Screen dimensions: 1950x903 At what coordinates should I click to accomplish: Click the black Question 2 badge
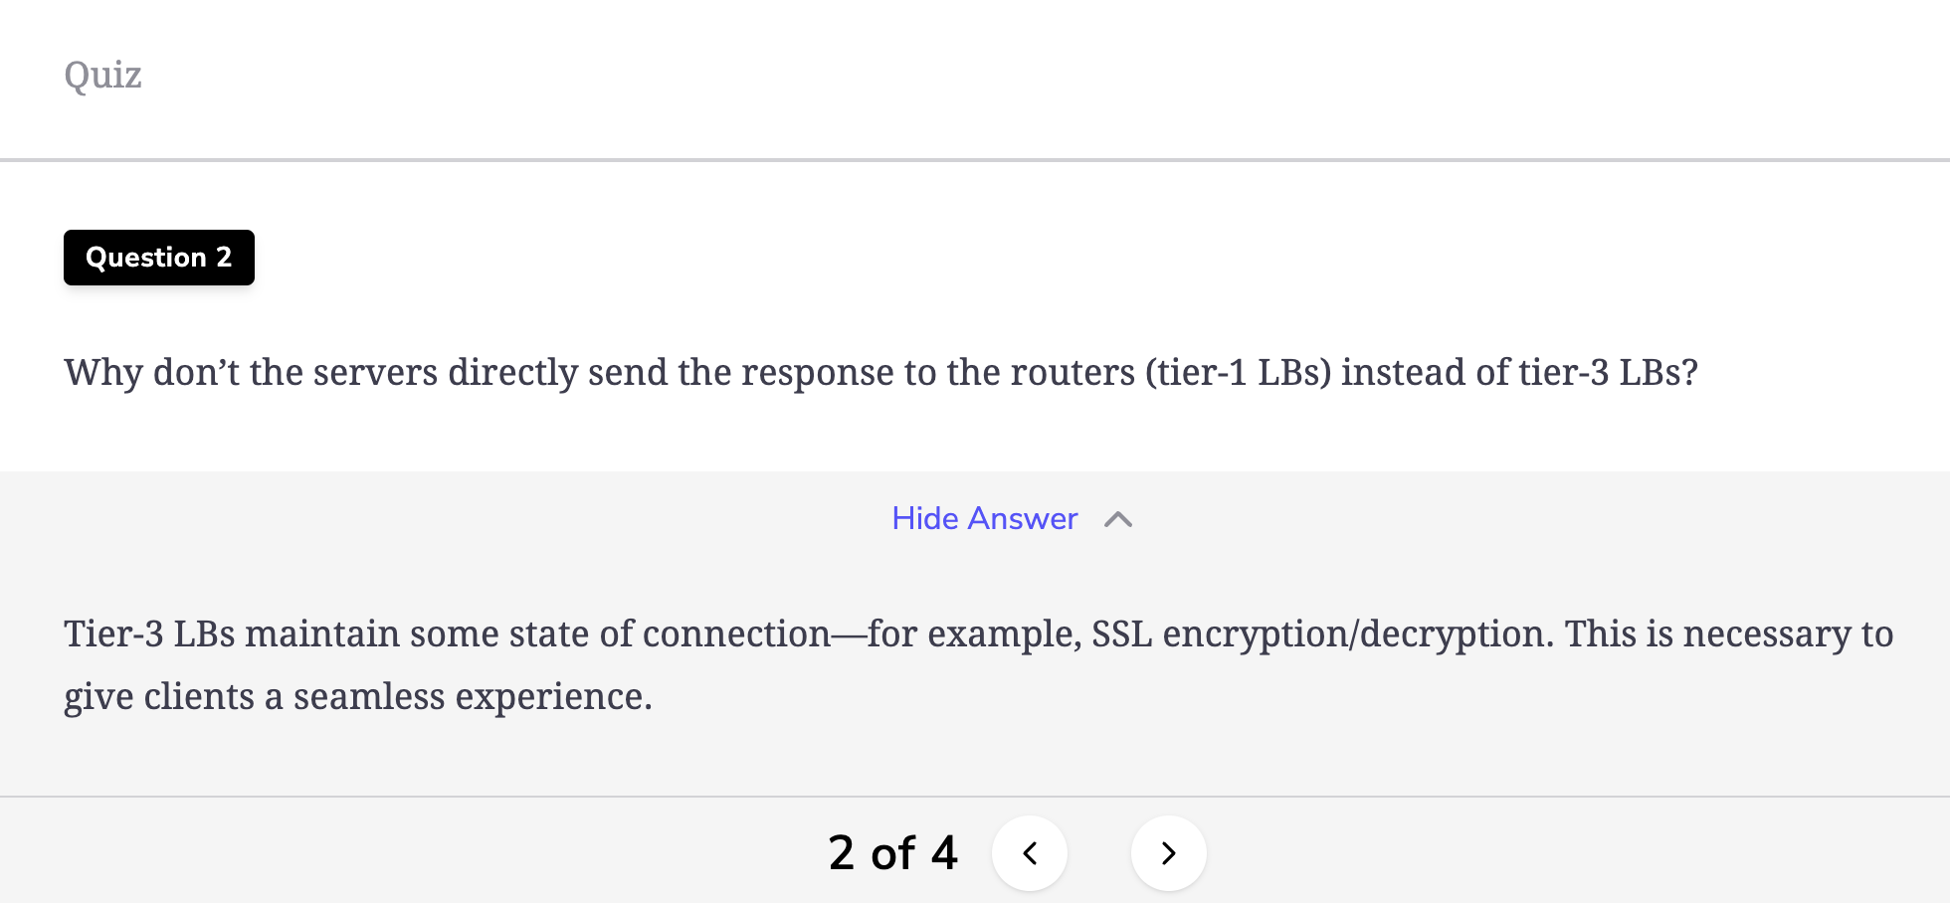(159, 258)
